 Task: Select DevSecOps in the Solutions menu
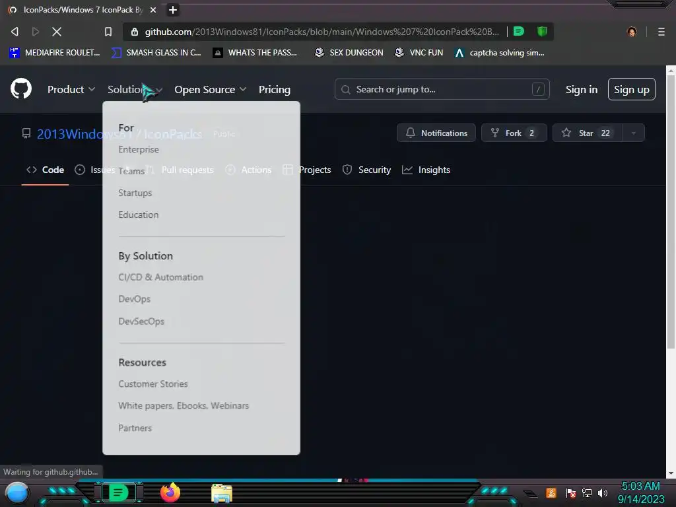click(x=141, y=321)
